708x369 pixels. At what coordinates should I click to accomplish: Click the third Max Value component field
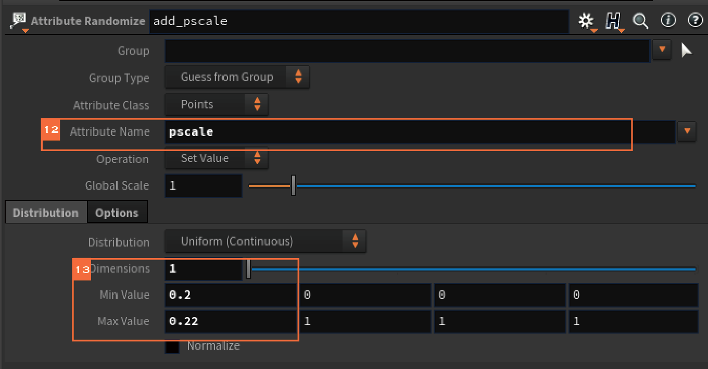coord(500,322)
